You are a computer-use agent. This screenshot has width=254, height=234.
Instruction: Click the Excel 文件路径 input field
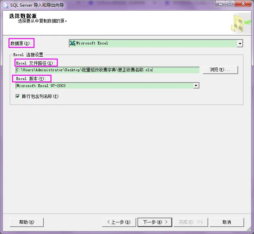108,70
